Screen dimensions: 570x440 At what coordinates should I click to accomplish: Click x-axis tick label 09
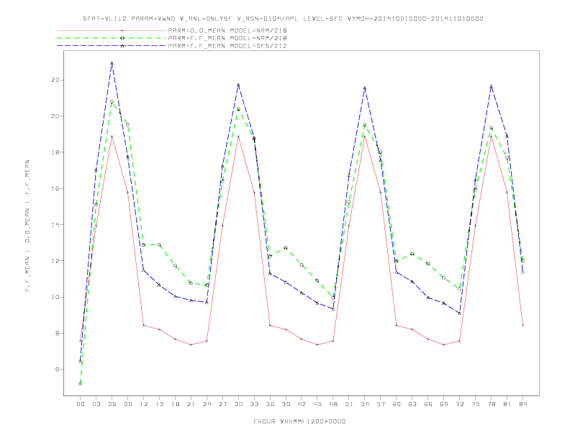coord(127,404)
